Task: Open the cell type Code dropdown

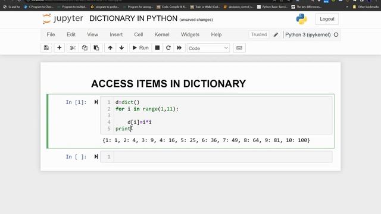Action: [x=208, y=48]
